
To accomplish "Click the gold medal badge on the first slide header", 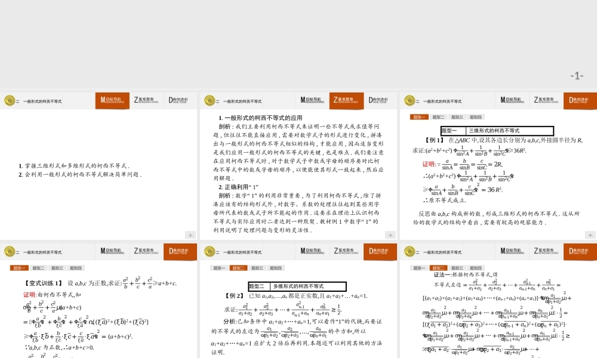I will point(9,100).
